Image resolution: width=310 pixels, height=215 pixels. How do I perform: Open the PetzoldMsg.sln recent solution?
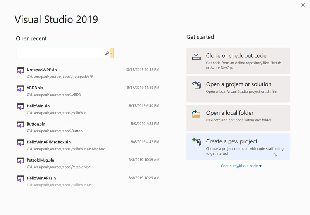pos(40,160)
